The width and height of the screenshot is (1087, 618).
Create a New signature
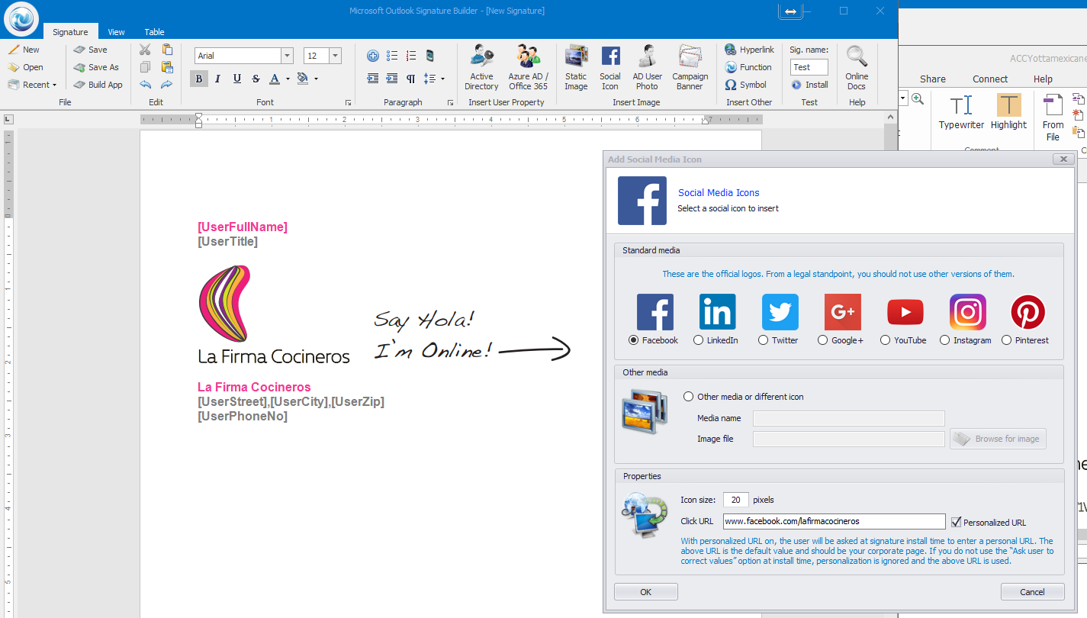click(24, 50)
